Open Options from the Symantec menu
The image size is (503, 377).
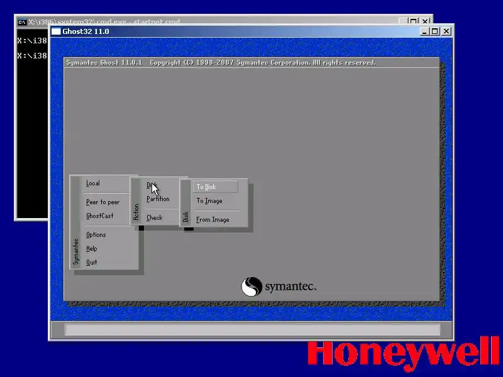coord(96,234)
